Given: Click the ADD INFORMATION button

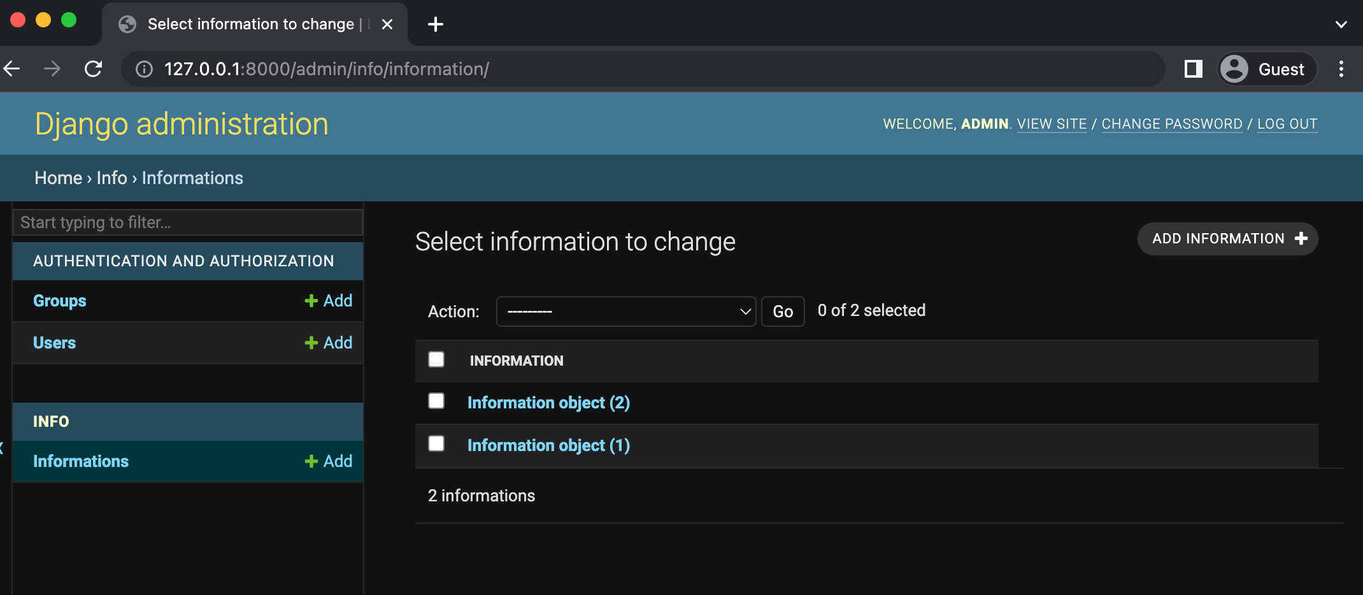Looking at the screenshot, I should (x=1227, y=238).
